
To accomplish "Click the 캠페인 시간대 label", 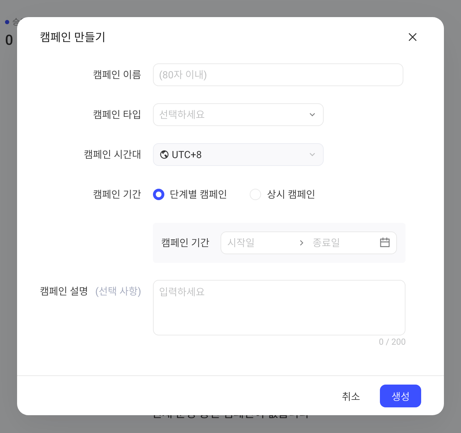I will point(112,155).
